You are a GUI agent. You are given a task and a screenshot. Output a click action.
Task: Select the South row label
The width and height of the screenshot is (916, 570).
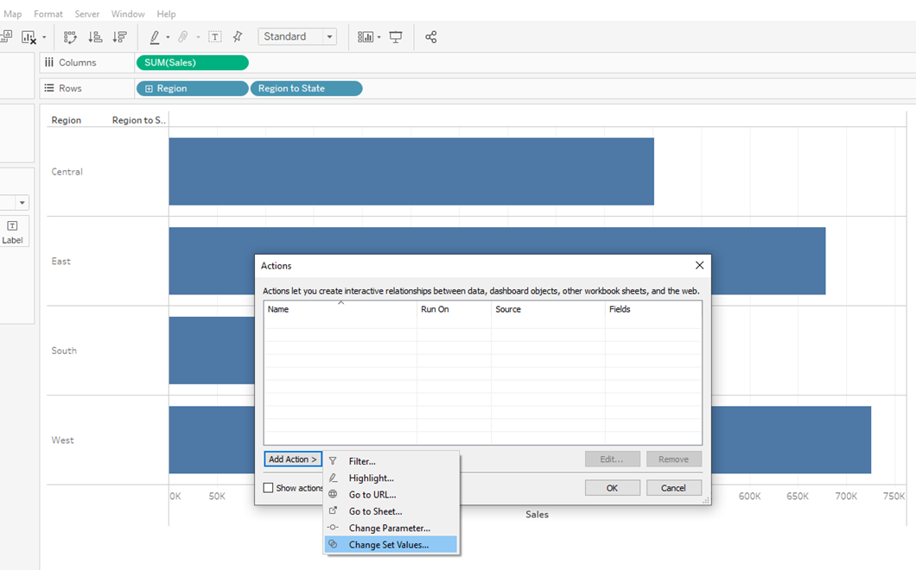tap(64, 351)
